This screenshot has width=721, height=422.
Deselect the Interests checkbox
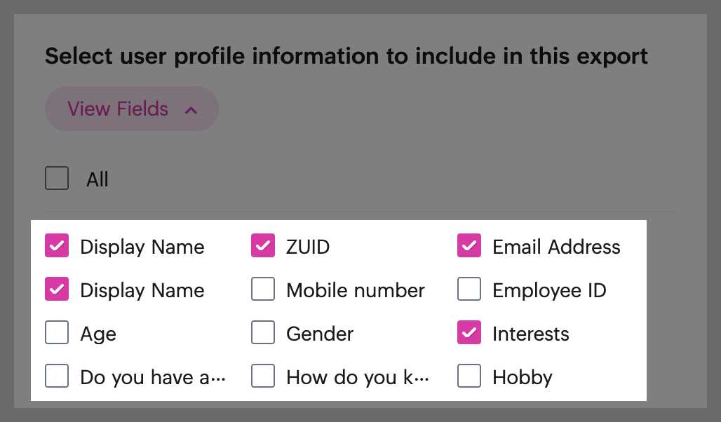469,332
